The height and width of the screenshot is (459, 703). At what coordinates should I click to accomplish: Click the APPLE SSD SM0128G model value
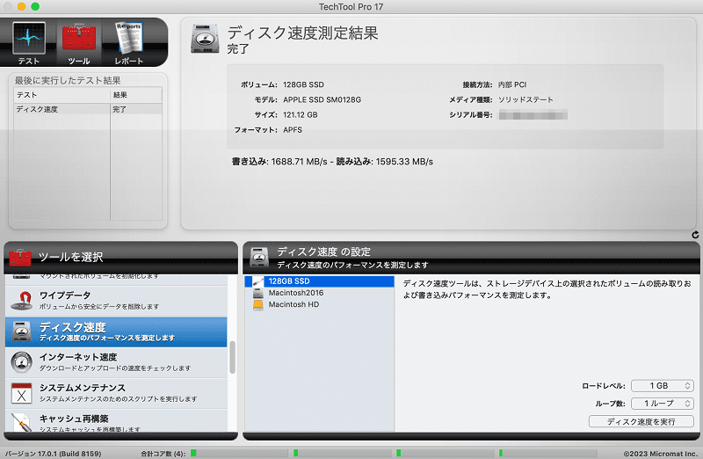pyautogui.click(x=322, y=99)
